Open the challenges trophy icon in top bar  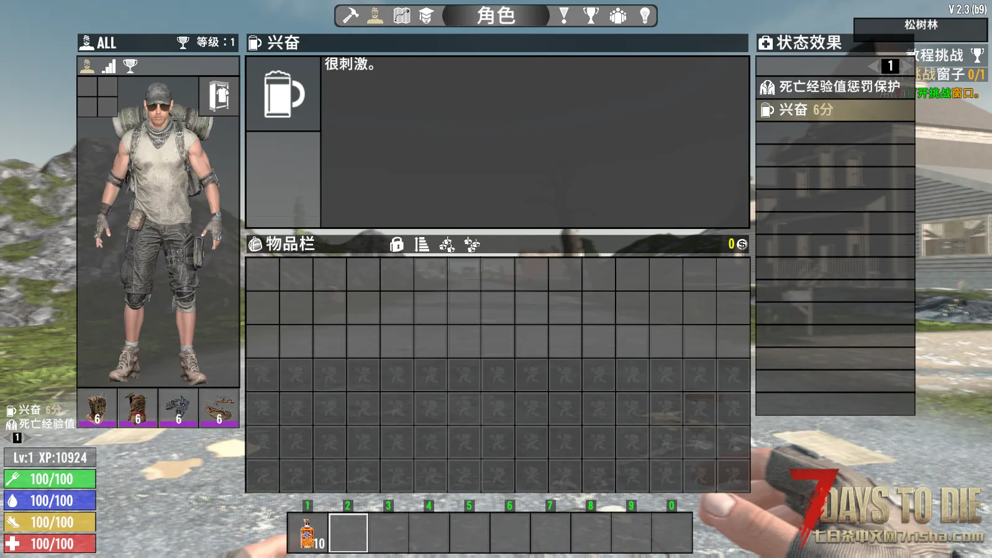(591, 16)
